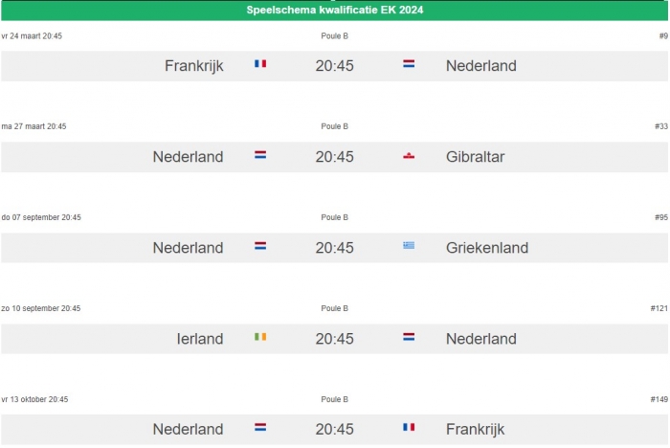The width and height of the screenshot is (670, 448).
Task: Click the Speelschema kwalificatie EK 2024 header
Action: [x=335, y=11]
